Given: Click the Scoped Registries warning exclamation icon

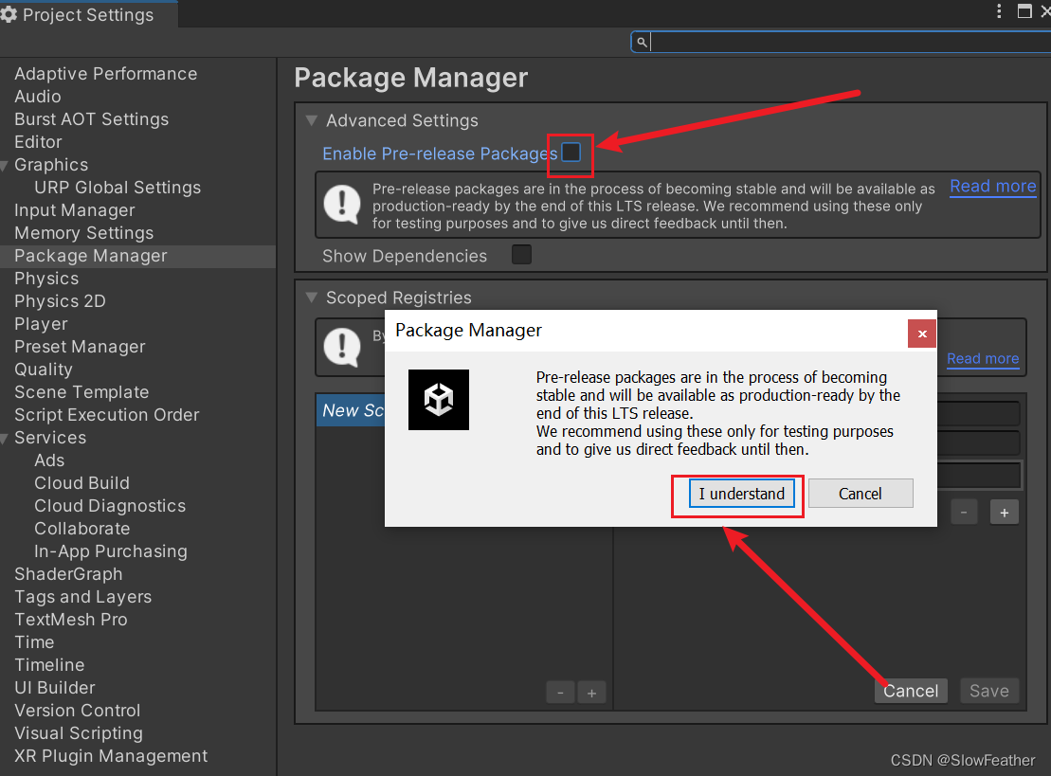Looking at the screenshot, I should click(342, 347).
